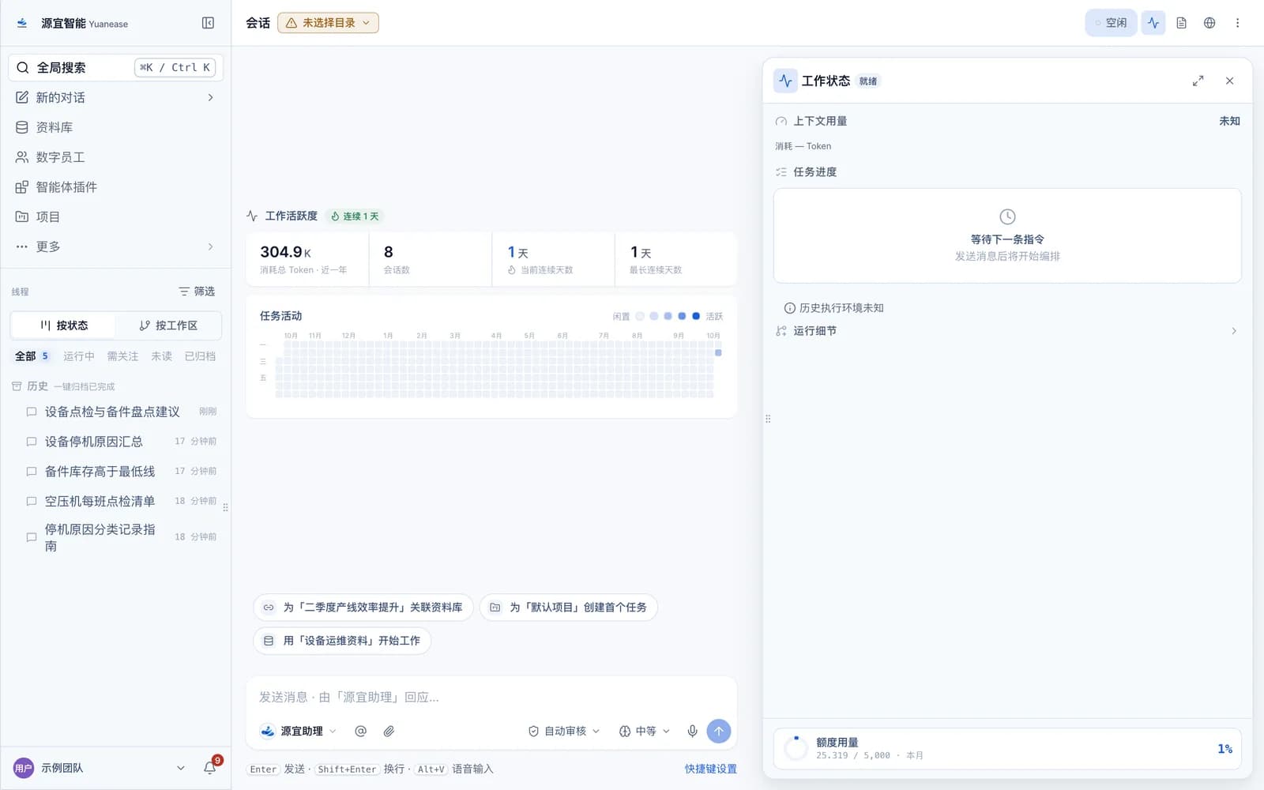This screenshot has width=1264, height=790.
Task: Open thread 空压机每班点检清单
Action: coord(120,502)
